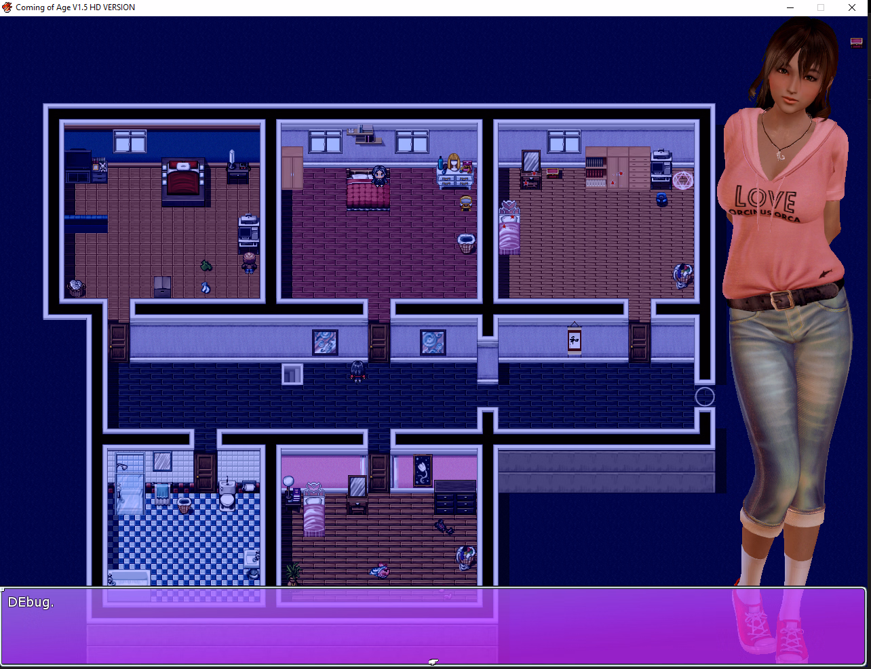Click the small red icon in top-right corner

[x=856, y=43]
